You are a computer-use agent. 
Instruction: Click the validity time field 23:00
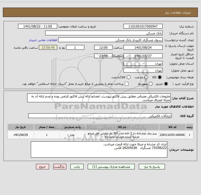[103, 56]
